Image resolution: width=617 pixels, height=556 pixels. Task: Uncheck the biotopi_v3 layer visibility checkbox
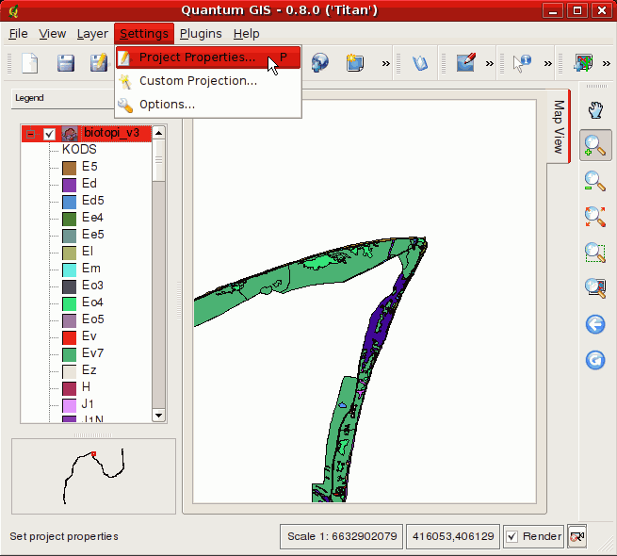click(49, 134)
